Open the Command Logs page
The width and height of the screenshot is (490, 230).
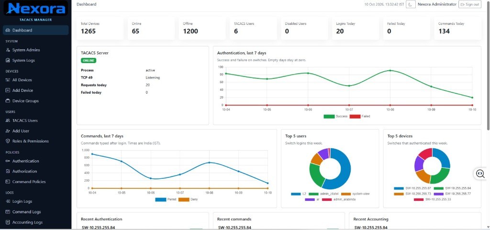pyautogui.click(x=35, y=212)
